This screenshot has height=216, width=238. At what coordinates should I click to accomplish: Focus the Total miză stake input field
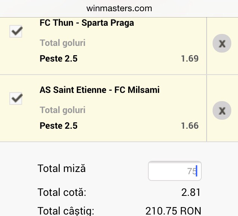coord(174,171)
